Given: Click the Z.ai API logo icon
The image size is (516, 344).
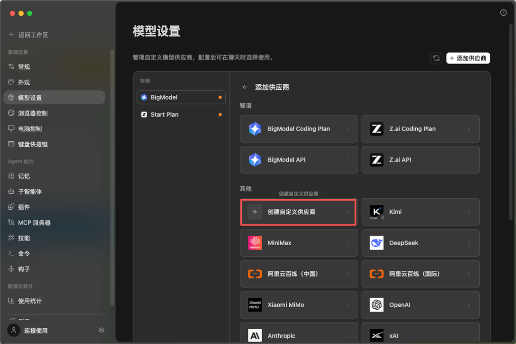Looking at the screenshot, I should click(376, 160).
